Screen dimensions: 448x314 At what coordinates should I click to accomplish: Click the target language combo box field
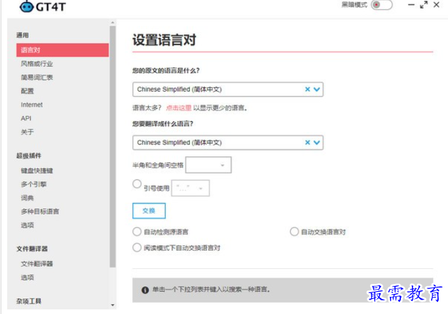(x=228, y=143)
